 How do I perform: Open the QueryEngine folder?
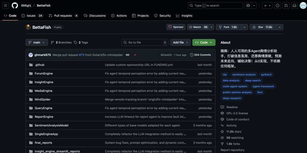coord(43,108)
